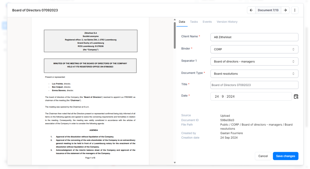Go to the next document arrow

[285, 10]
